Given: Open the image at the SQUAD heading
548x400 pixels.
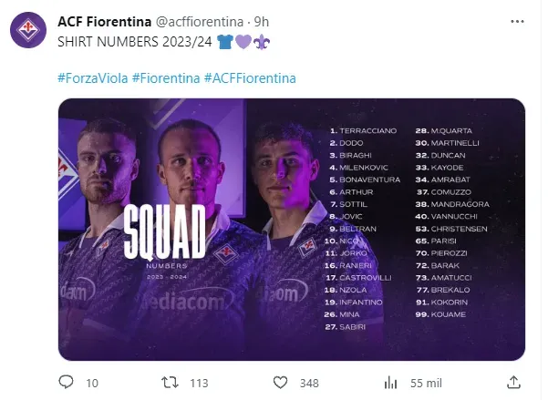Looking at the screenshot, I should pos(163,235).
